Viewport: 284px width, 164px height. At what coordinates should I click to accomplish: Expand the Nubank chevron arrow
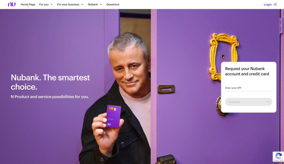point(101,4)
